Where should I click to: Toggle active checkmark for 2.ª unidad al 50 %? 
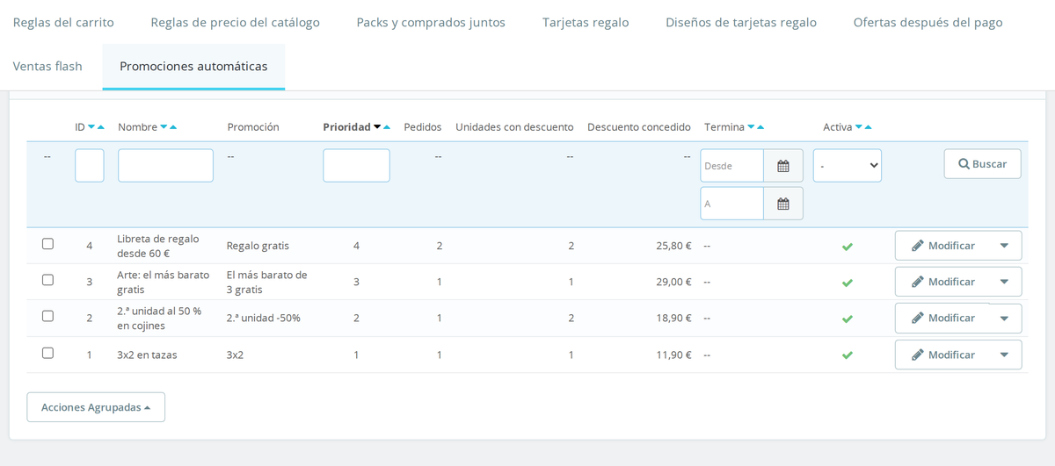click(848, 319)
